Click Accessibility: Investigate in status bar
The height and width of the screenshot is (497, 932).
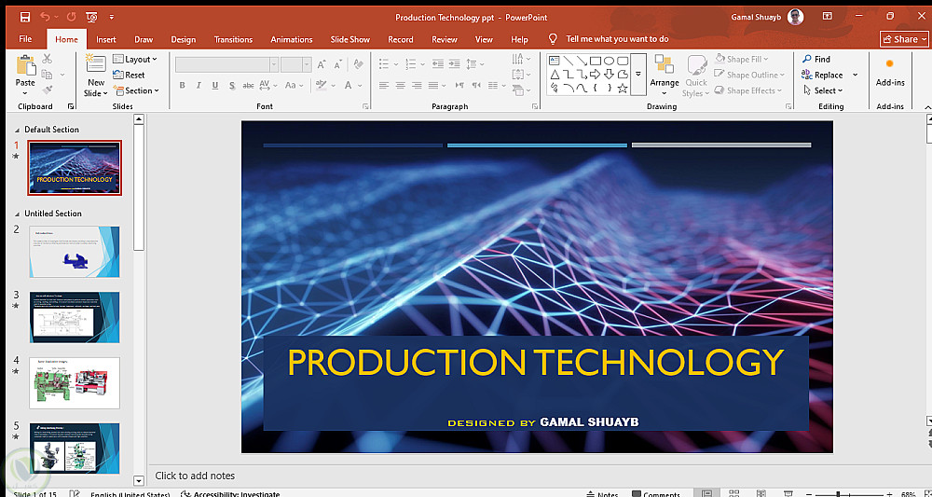click(x=230, y=494)
